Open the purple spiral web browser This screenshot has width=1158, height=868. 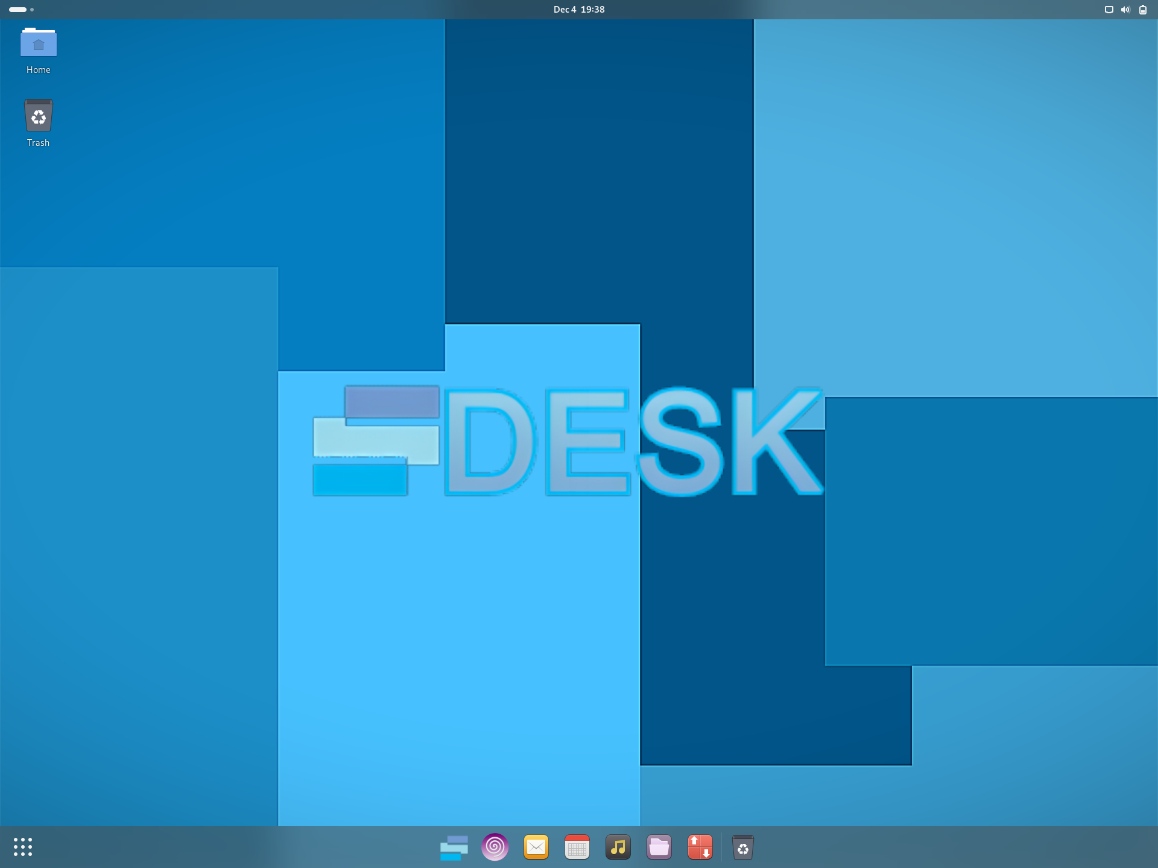[x=495, y=847]
